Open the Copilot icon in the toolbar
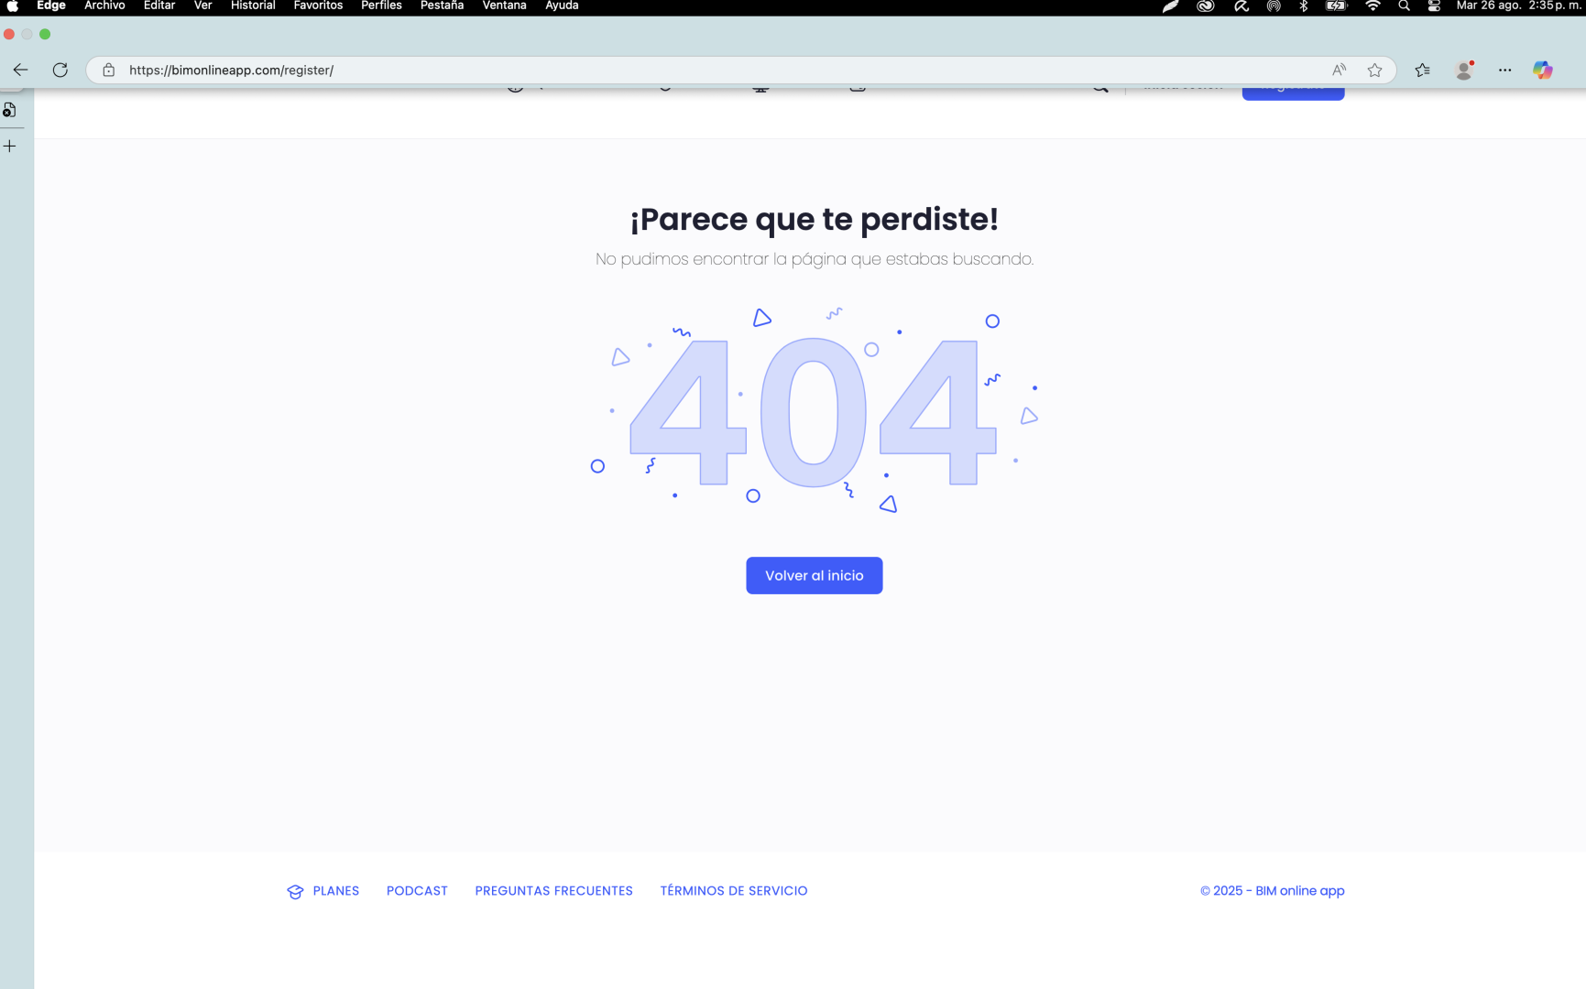 coord(1543,70)
